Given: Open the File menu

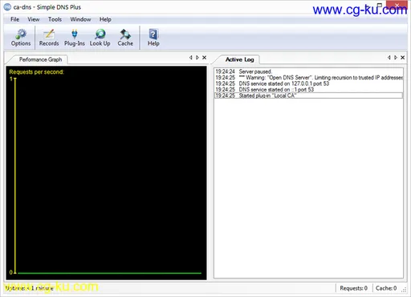Looking at the screenshot, I should click(x=14, y=19).
